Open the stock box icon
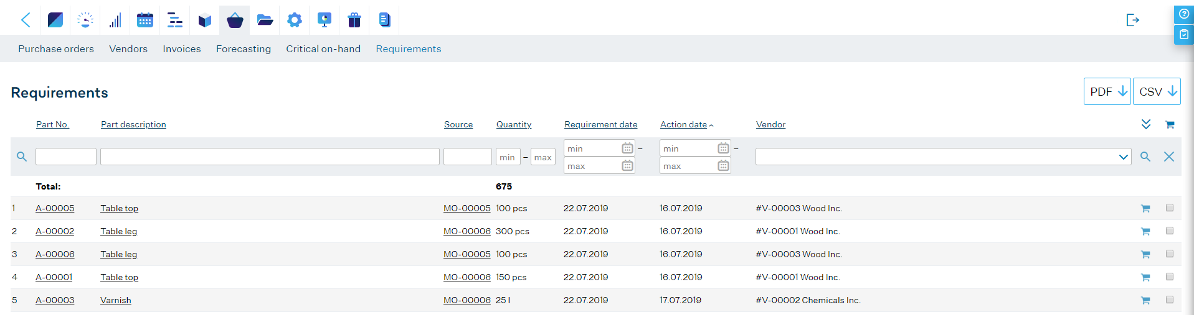This screenshot has height=315, width=1194. pos(205,21)
